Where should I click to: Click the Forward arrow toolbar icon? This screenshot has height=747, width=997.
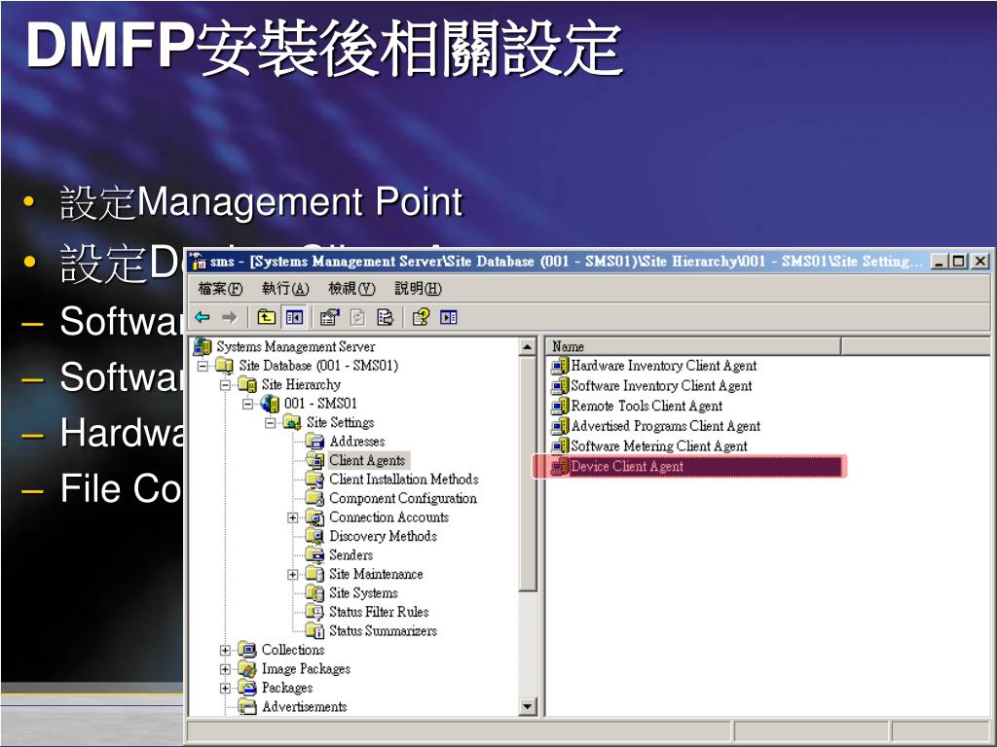[x=230, y=317]
